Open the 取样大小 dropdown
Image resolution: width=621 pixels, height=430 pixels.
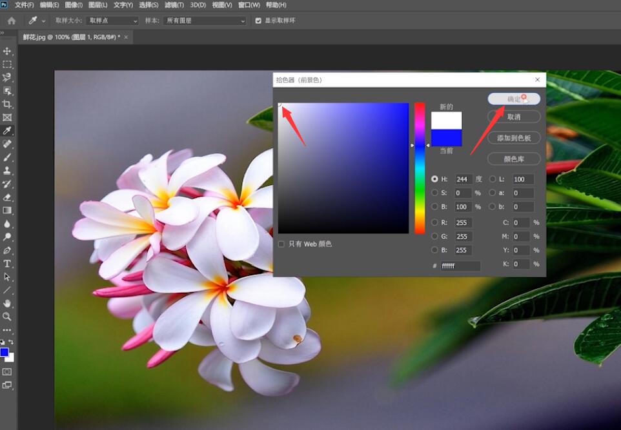112,21
